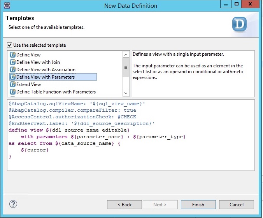The width and height of the screenshot is (263, 218).
Task: Select Define View with Association template
Action: click(46, 69)
